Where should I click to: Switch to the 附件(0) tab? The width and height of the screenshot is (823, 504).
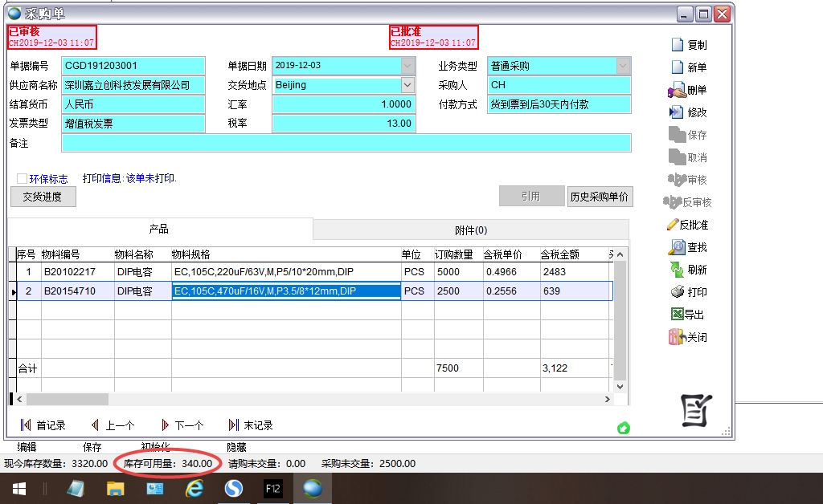471,230
